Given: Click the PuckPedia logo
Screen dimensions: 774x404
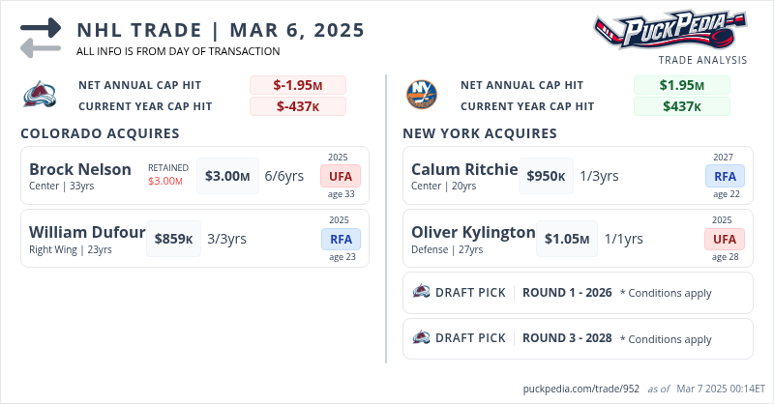Looking at the screenshot, I should coord(670,31).
